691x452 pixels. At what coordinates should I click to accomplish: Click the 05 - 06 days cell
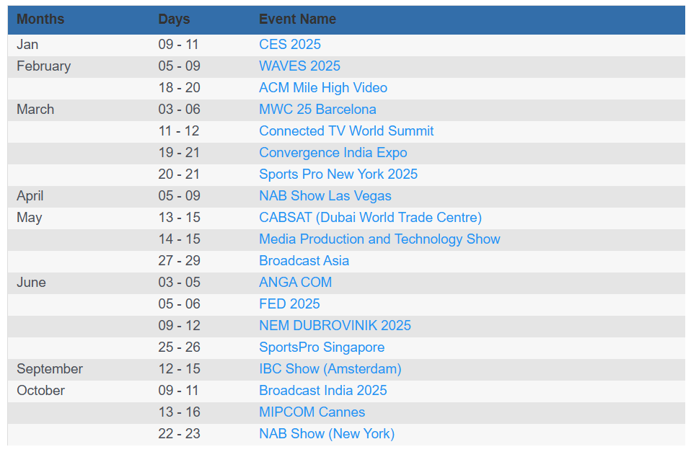pyautogui.click(x=180, y=303)
